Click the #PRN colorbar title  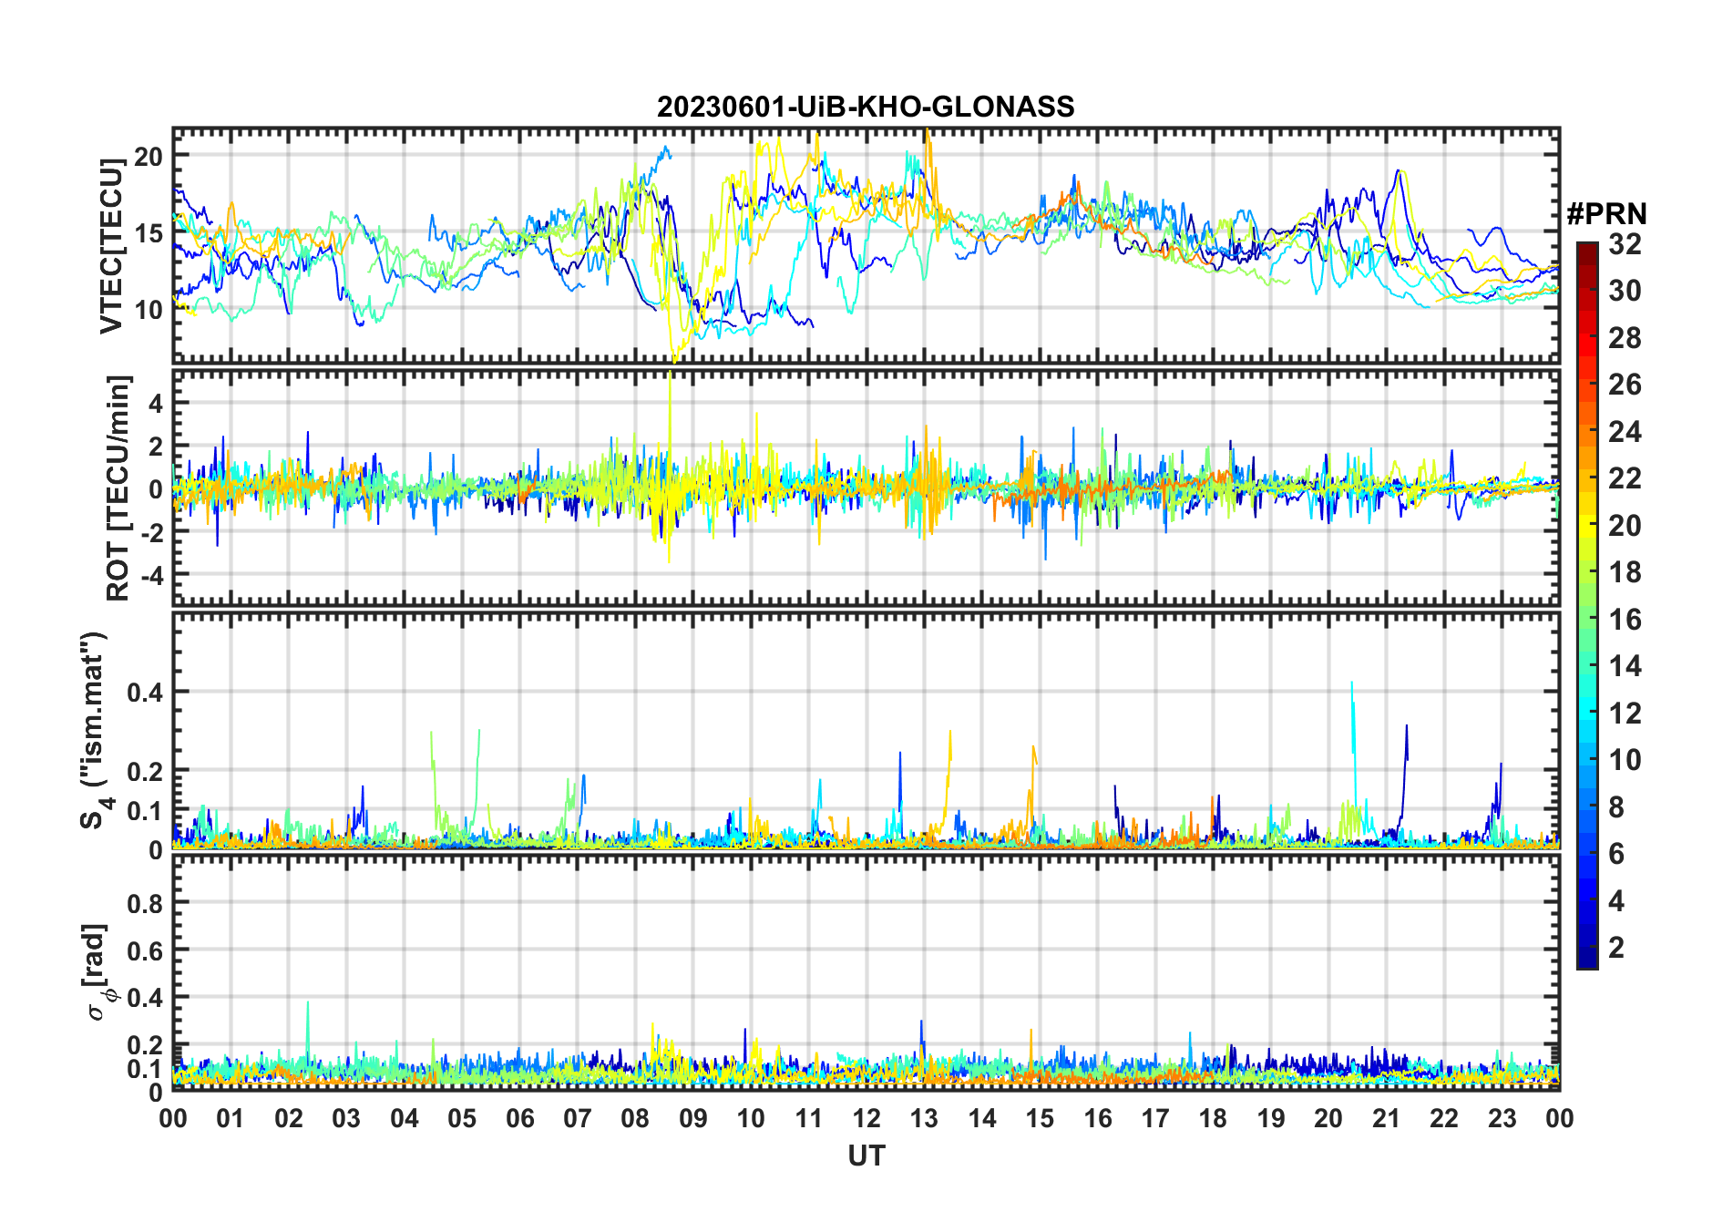pyautogui.click(x=1606, y=214)
